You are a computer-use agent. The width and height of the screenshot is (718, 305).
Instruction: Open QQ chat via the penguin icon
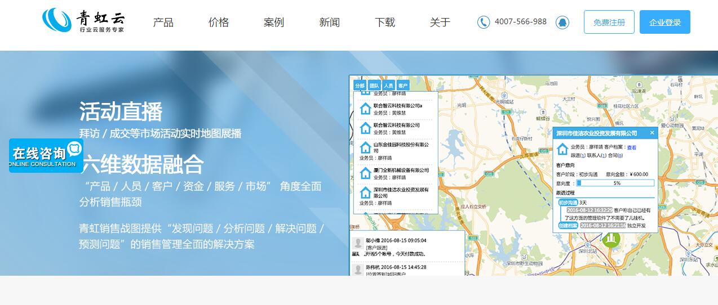pos(562,22)
